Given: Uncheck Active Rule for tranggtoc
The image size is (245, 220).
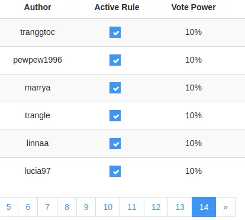Looking at the screenshot, I should coord(115,32).
